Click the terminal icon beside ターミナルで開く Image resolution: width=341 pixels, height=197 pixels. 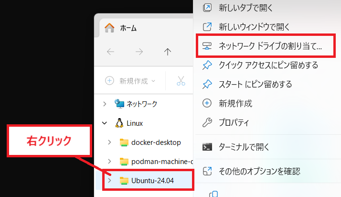pos(207,146)
